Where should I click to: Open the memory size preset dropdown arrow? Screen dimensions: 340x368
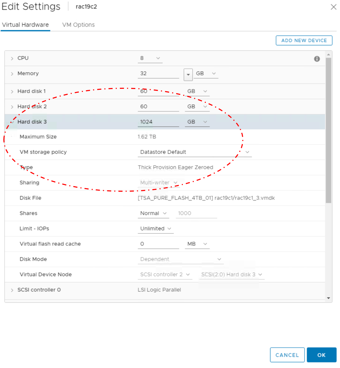pos(188,75)
